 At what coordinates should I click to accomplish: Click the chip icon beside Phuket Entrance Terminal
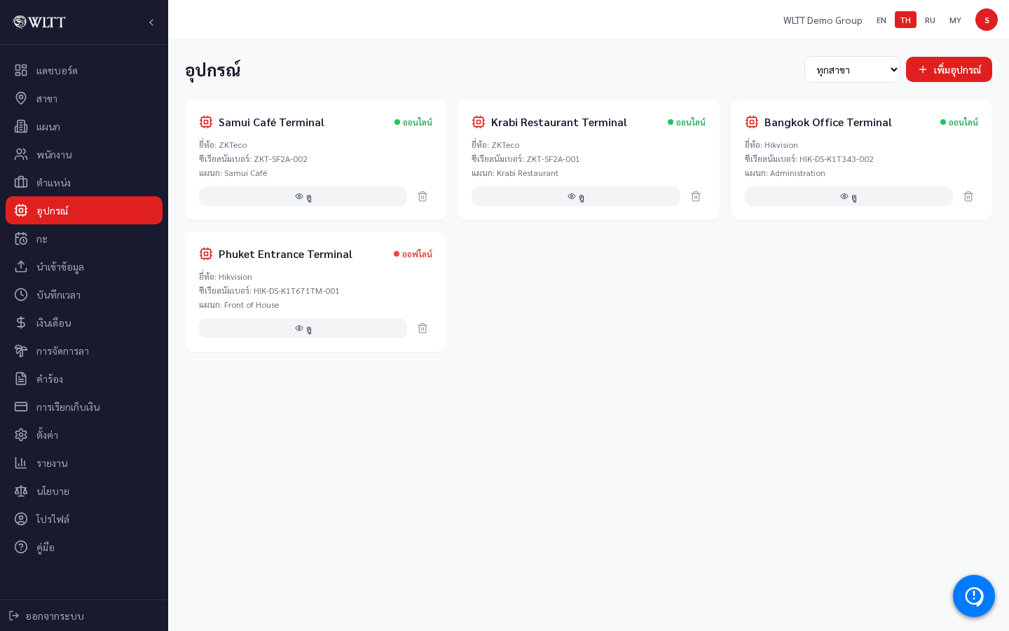(206, 254)
